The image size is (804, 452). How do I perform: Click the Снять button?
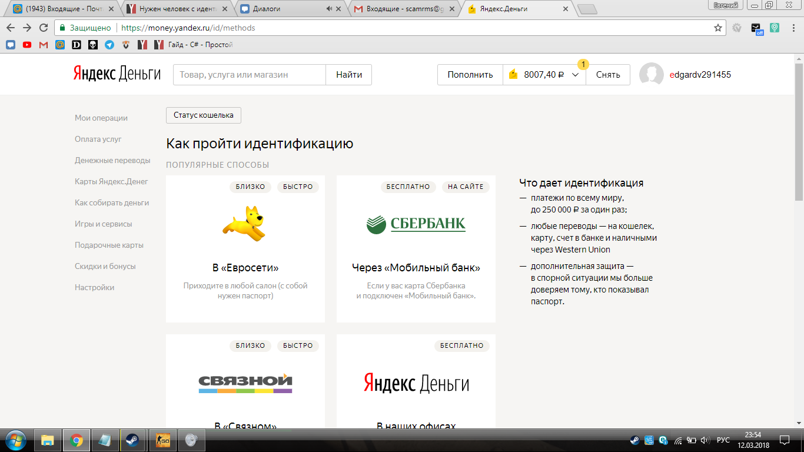[608, 75]
